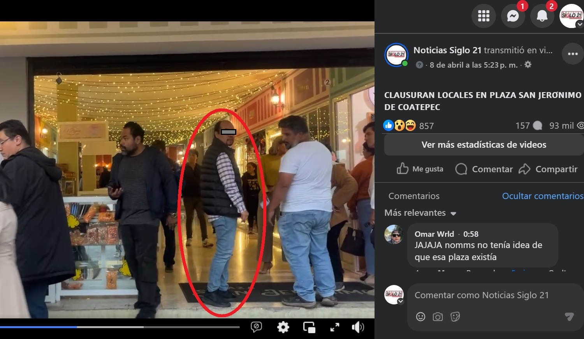Mute the video sound

(x=358, y=327)
